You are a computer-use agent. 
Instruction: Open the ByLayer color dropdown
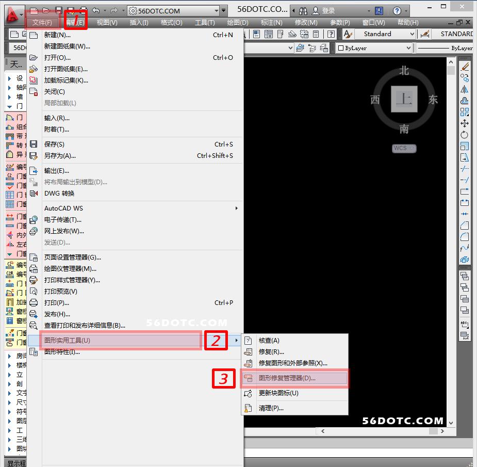click(x=374, y=48)
